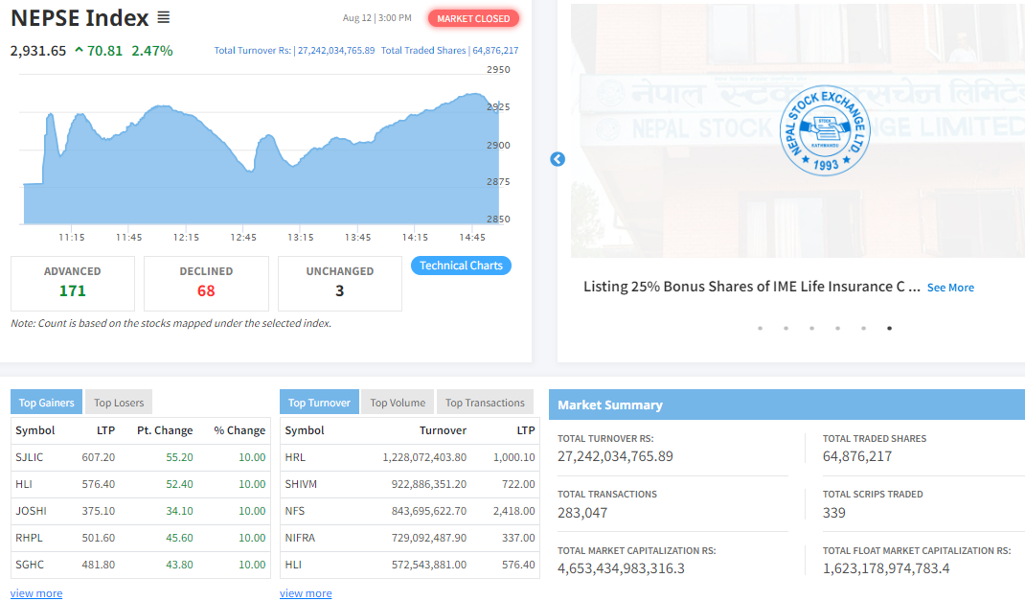
Task: Open the menu icon beside NEPSE Index
Action: coord(163,18)
